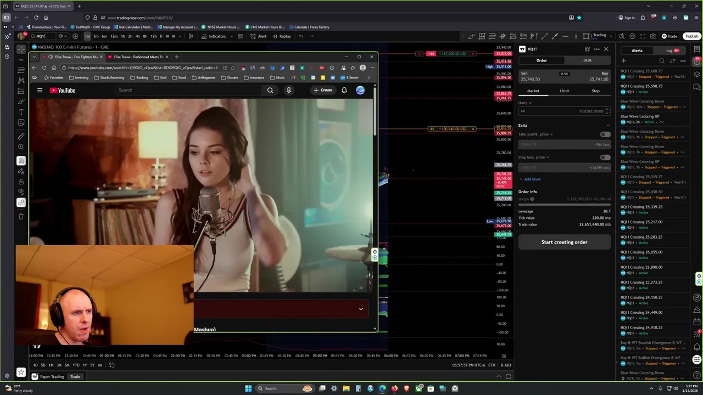Click the trash icon to remove drawings
Viewport: 703px width, 395px height.
(21, 216)
